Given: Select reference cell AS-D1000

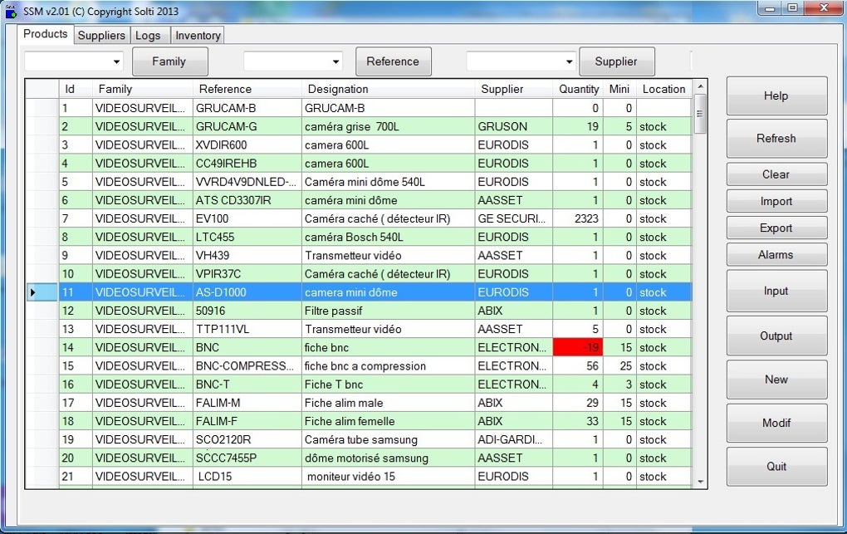Looking at the screenshot, I should click(x=247, y=292).
